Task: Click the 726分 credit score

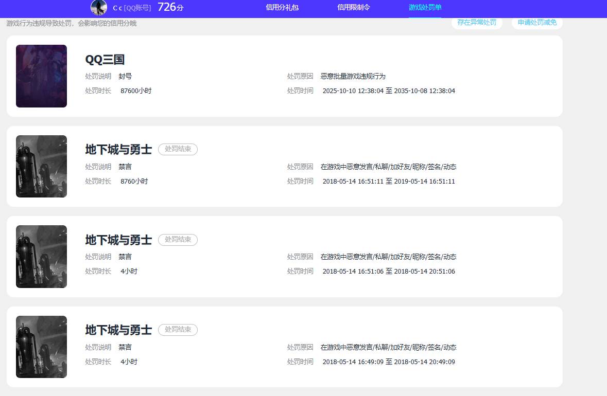Action: tap(170, 7)
